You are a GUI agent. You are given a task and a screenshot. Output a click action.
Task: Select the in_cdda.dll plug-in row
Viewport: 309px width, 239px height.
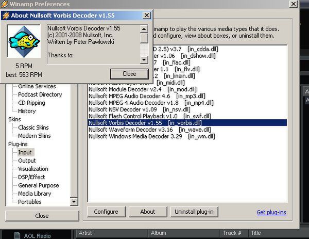[220, 49]
